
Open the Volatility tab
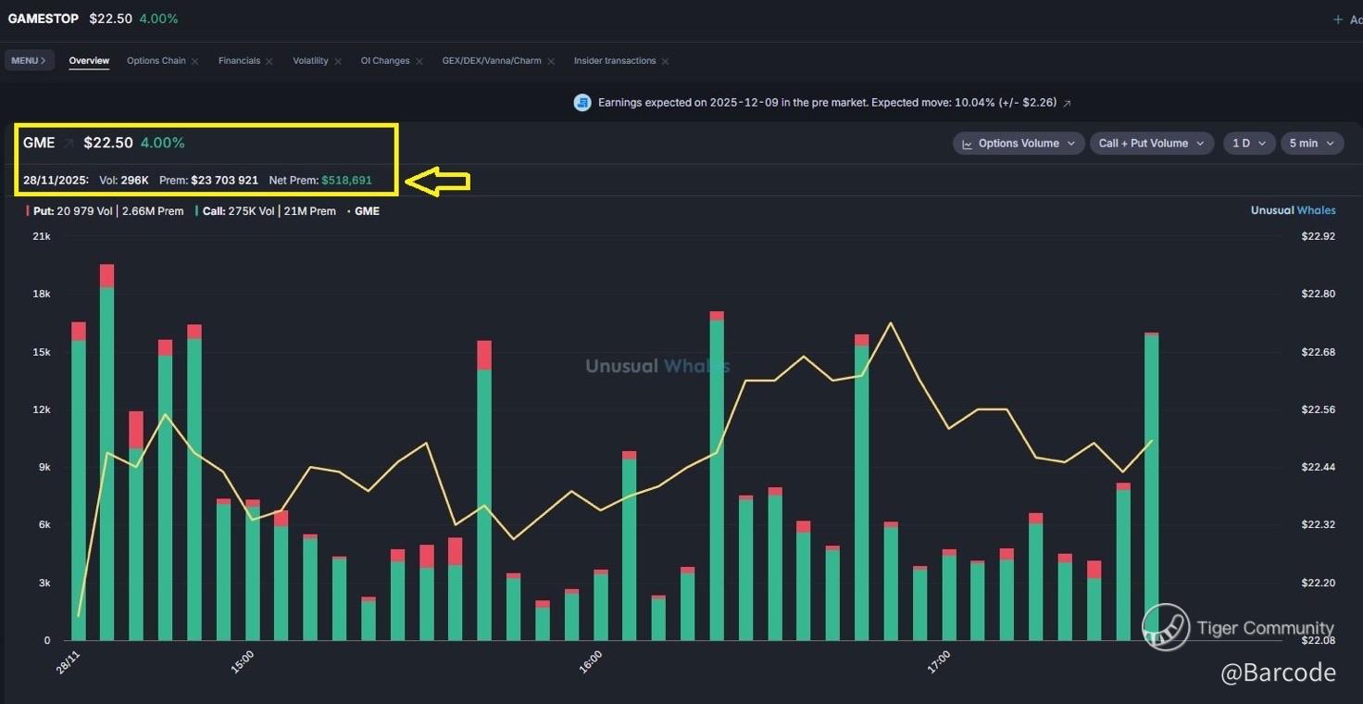[x=310, y=61]
